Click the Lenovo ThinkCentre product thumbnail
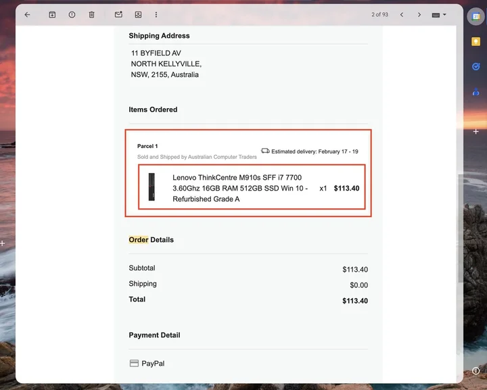The height and width of the screenshot is (390, 487). 152,188
